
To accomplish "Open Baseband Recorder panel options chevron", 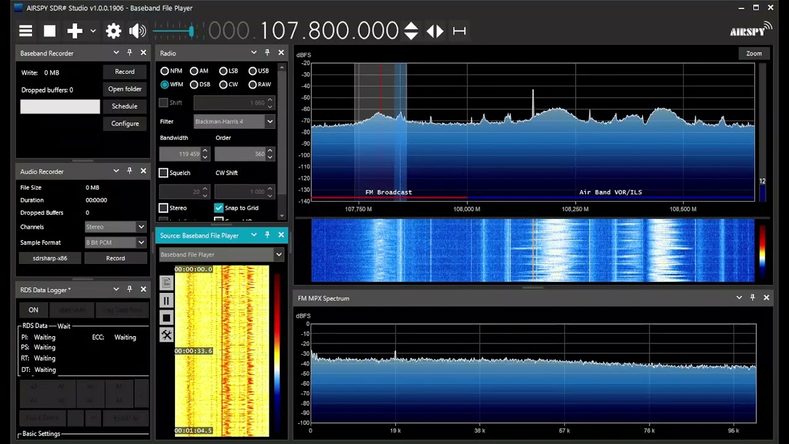I will pyautogui.click(x=116, y=53).
